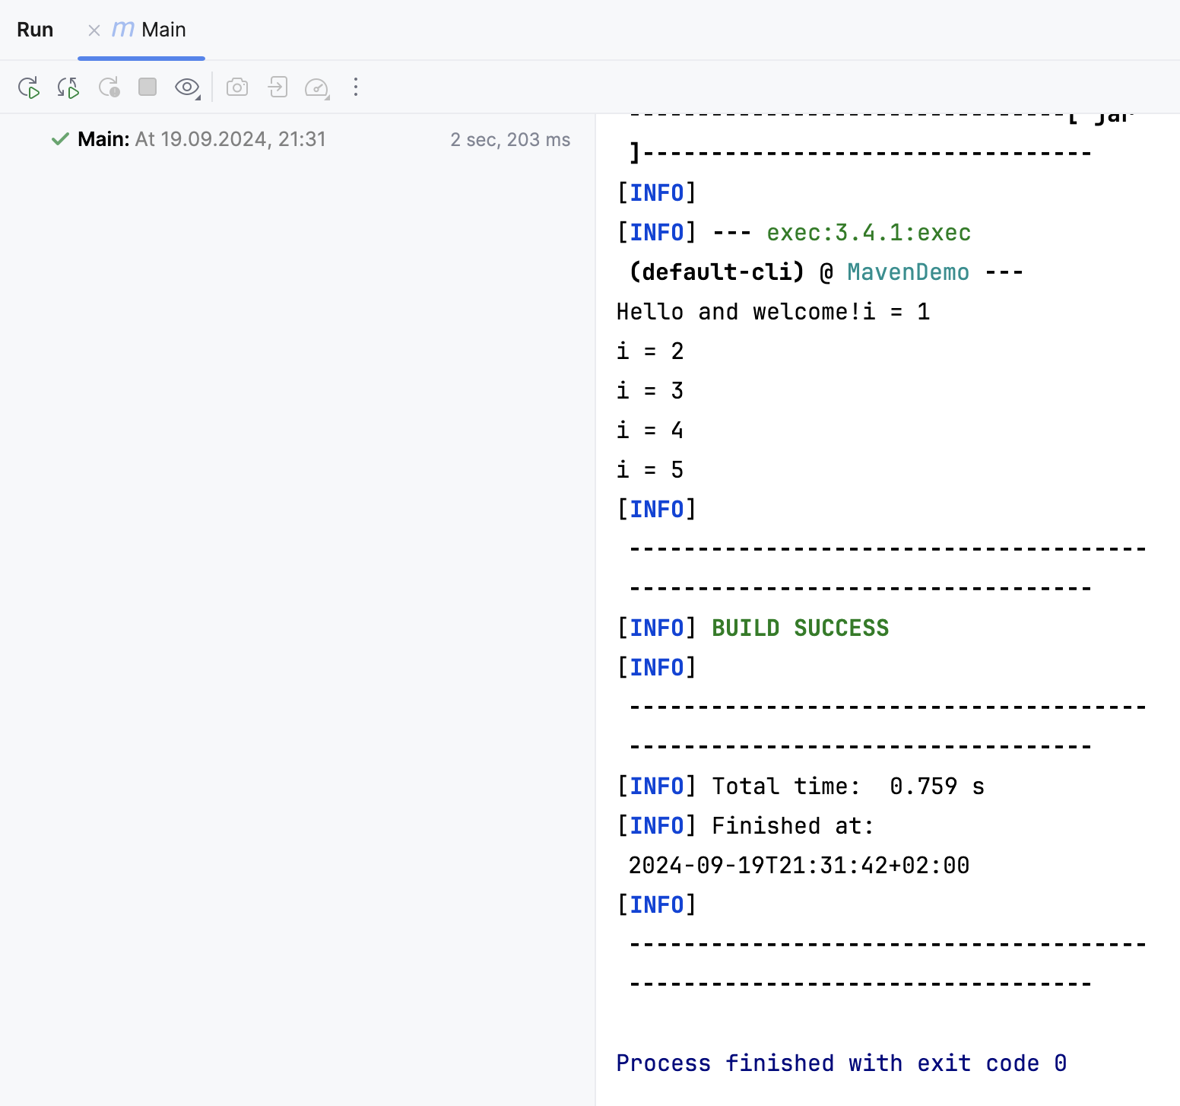
Task: Click the Rerun Main icon
Action: click(28, 87)
